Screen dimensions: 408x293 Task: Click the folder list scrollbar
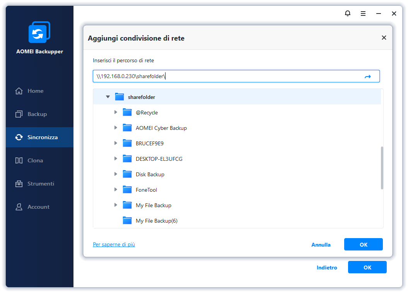point(382,168)
